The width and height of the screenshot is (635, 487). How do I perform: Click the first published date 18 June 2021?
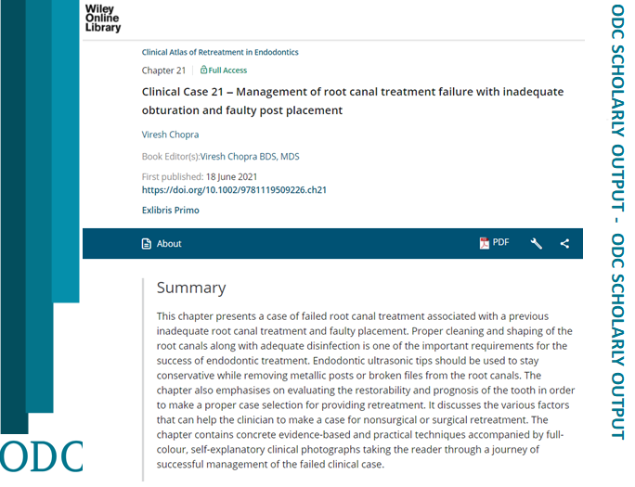pyautogui.click(x=232, y=177)
